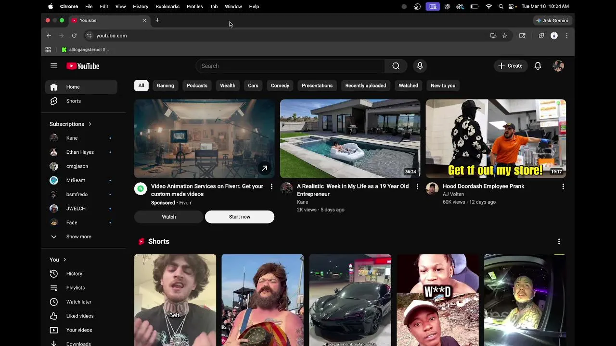This screenshot has width=616, height=346.
Task: Open the Apple menu
Action: click(x=51, y=6)
